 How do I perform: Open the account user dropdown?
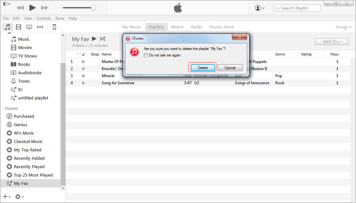coord(259,8)
